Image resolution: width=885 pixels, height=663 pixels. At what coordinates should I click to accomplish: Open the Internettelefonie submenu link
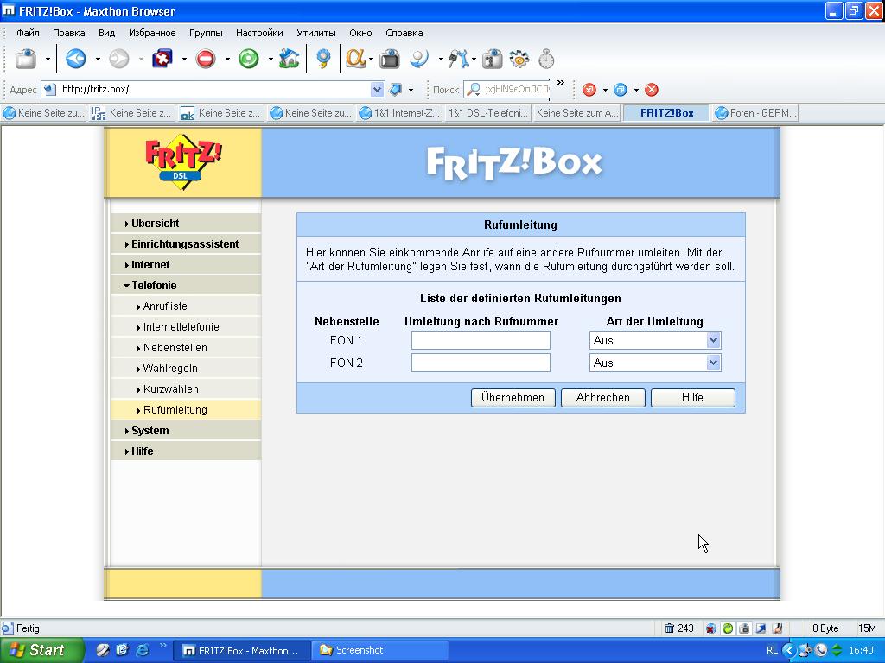click(181, 327)
